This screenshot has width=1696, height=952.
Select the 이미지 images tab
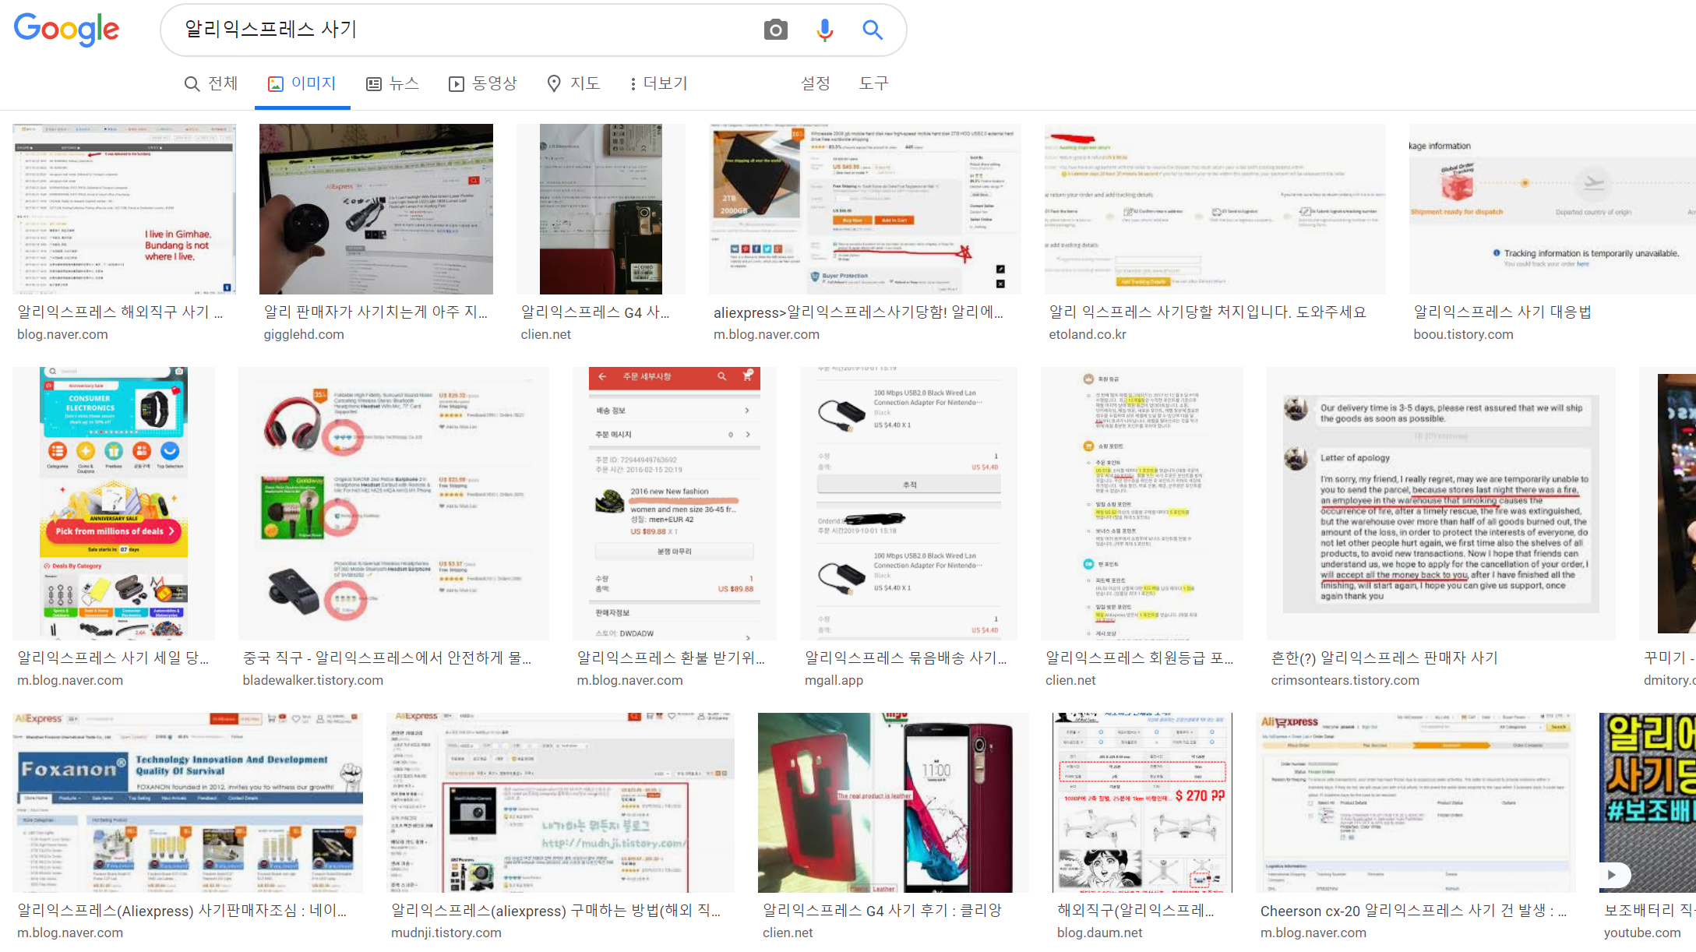click(301, 83)
